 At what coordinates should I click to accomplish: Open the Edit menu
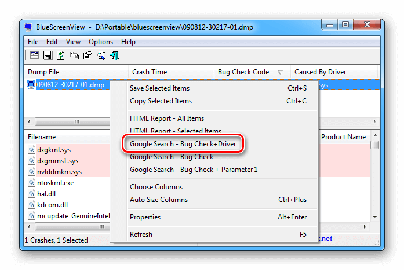[x=52, y=42]
